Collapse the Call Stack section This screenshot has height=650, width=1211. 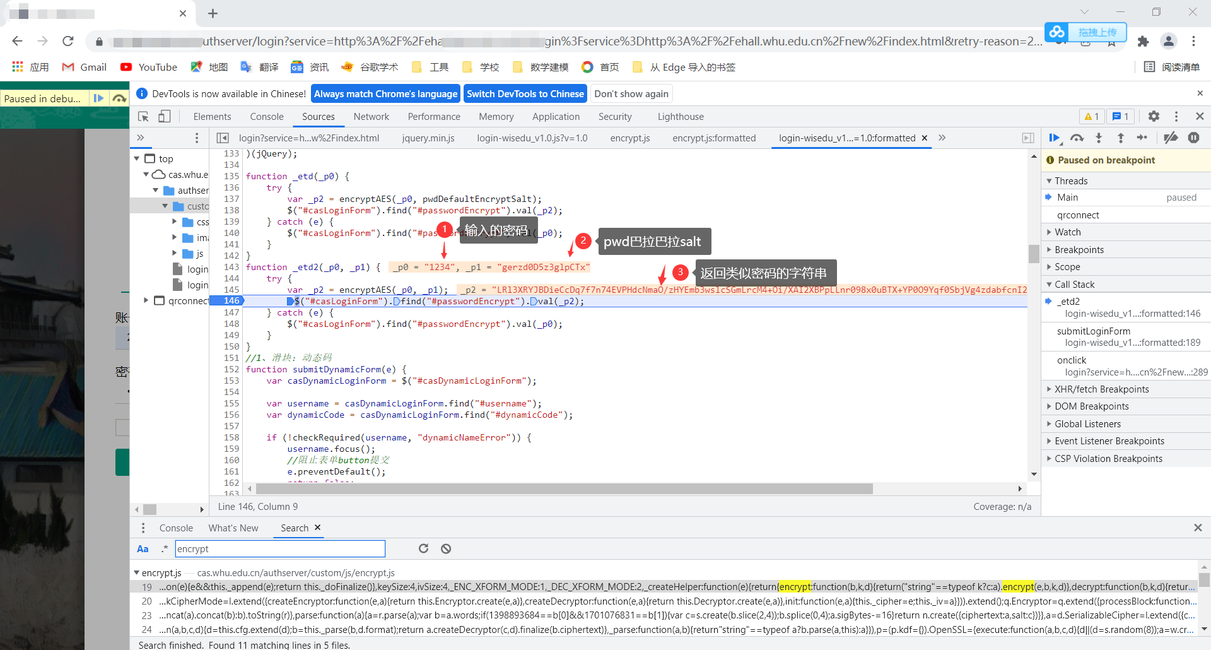coord(1050,284)
